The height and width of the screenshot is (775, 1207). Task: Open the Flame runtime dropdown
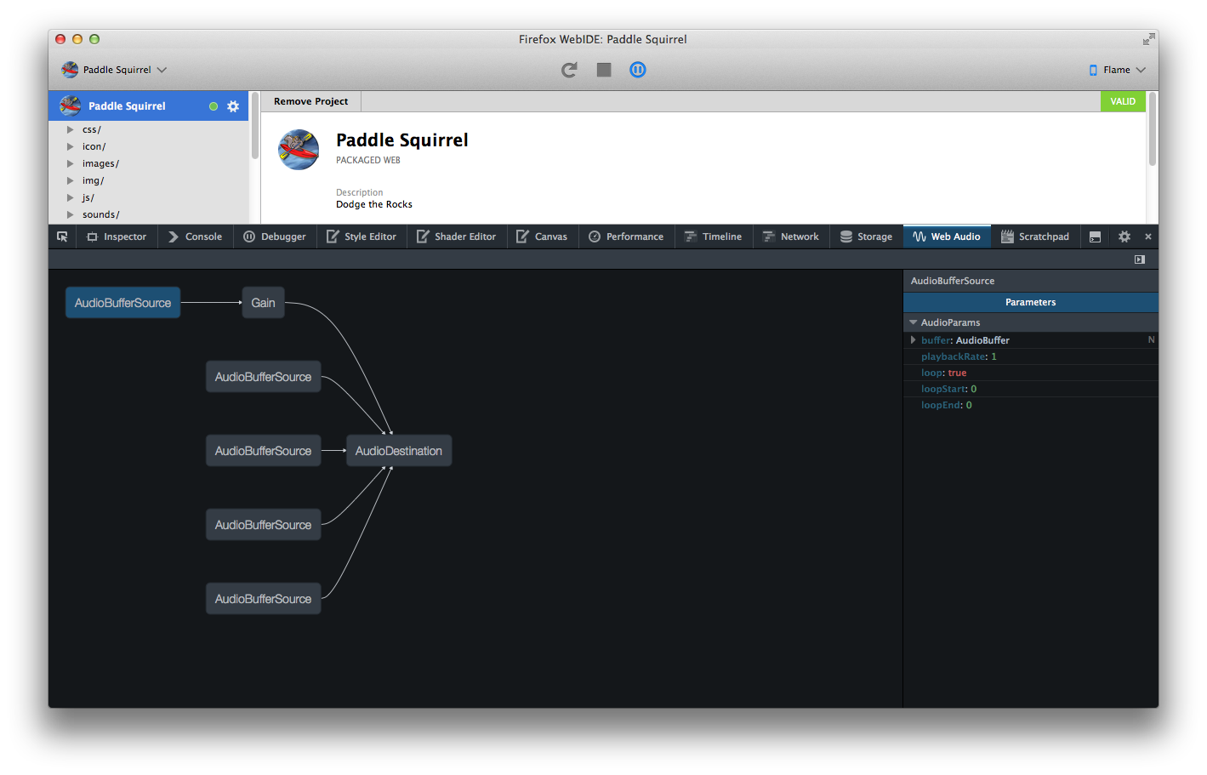(x=1118, y=70)
